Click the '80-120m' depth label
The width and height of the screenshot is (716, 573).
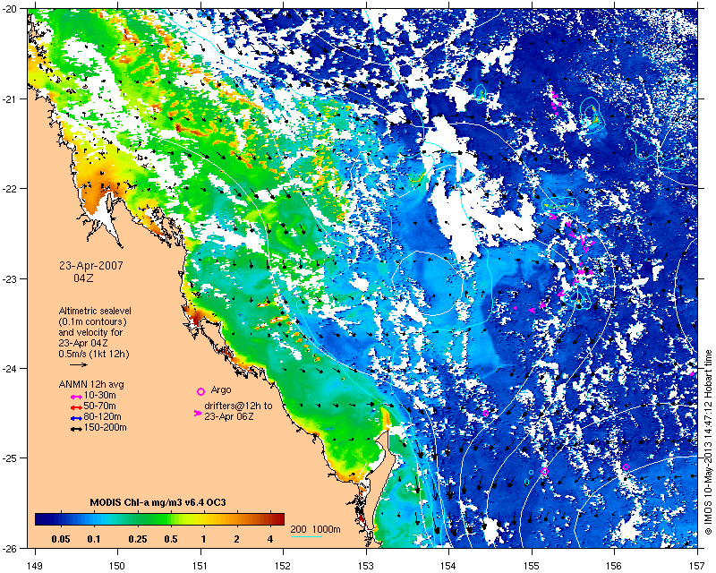[102, 417]
